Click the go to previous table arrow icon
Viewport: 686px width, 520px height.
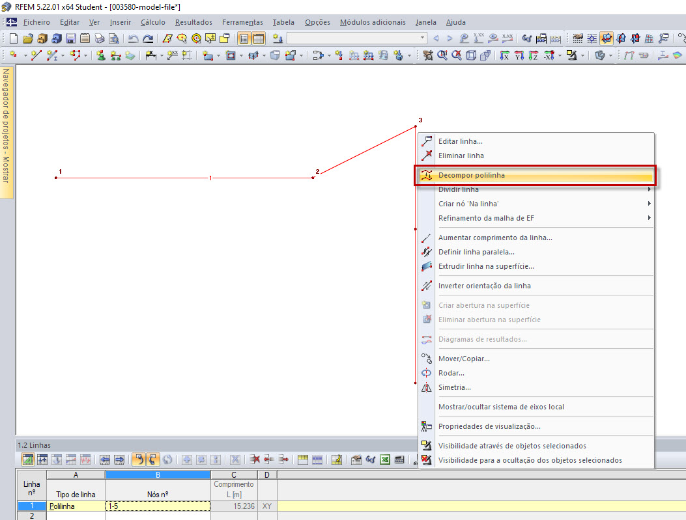[x=105, y=459]
